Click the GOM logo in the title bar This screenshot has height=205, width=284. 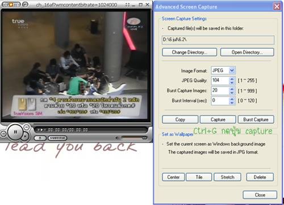tap(11, 5)
